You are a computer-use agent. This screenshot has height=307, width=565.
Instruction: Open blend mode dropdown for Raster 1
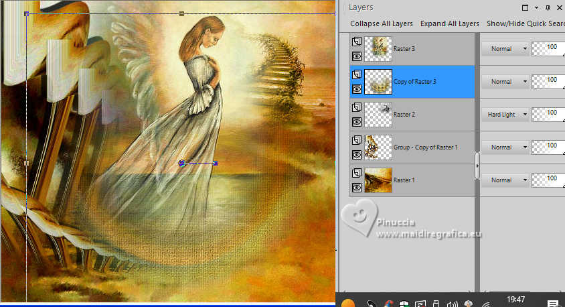505,180
